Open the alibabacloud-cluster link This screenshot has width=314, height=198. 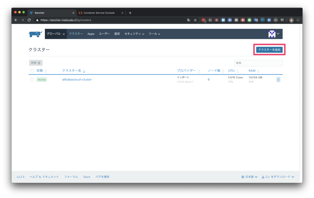pos(77,80)
